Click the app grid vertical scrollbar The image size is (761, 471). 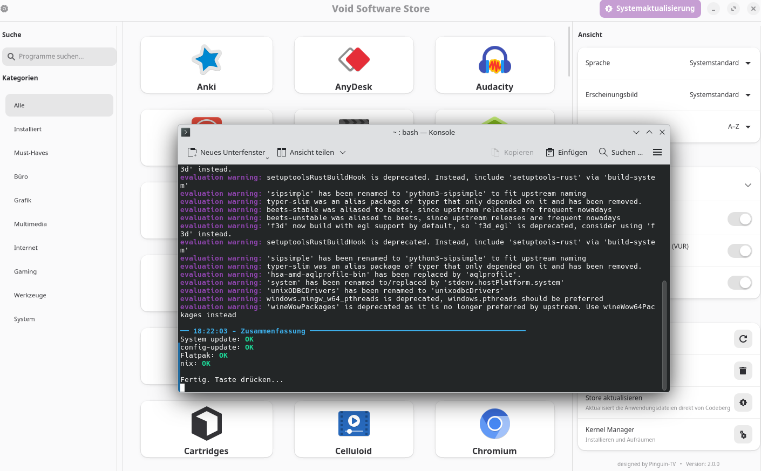pos(569,51)
